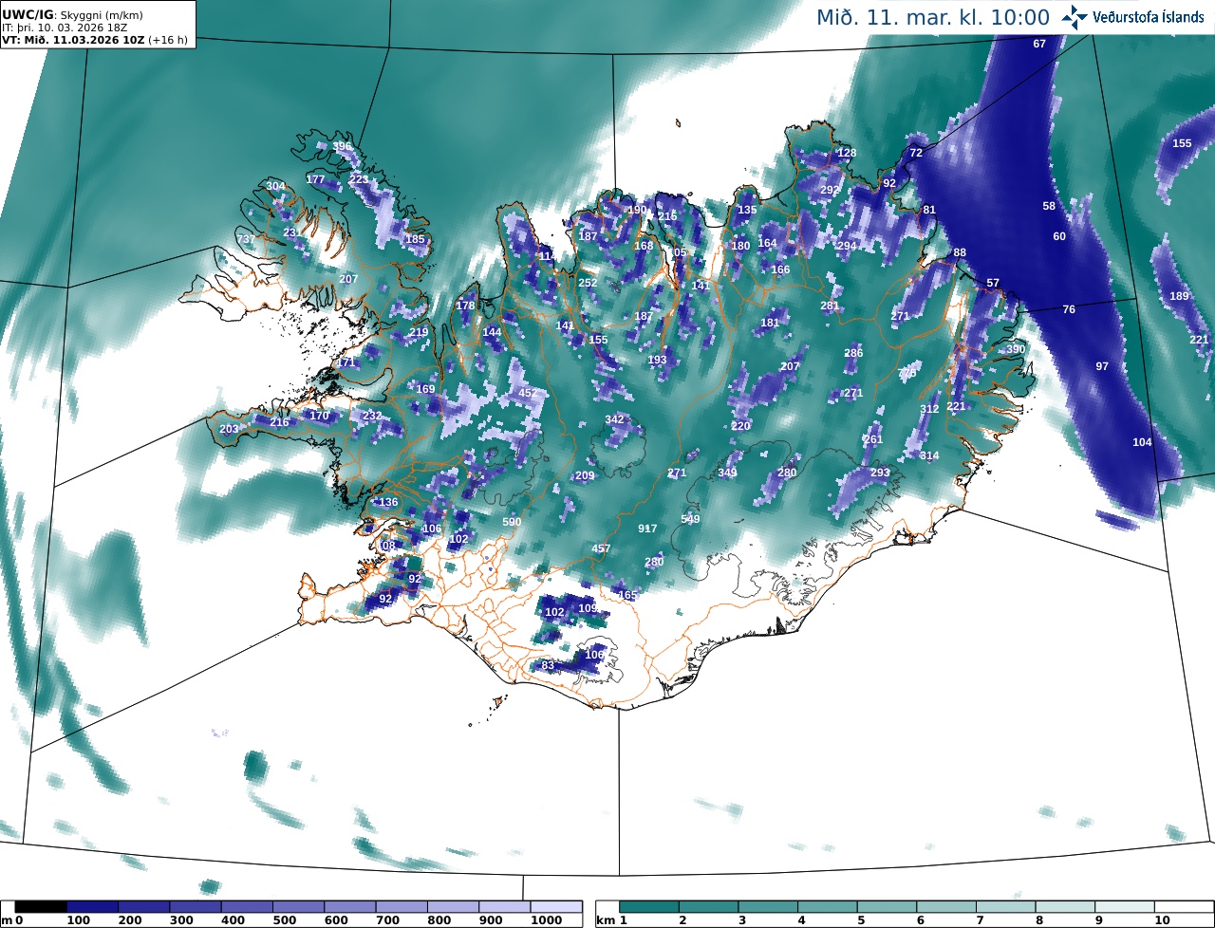
Task: Click visibility value 189 at the far east edge
Action: 1179,296
